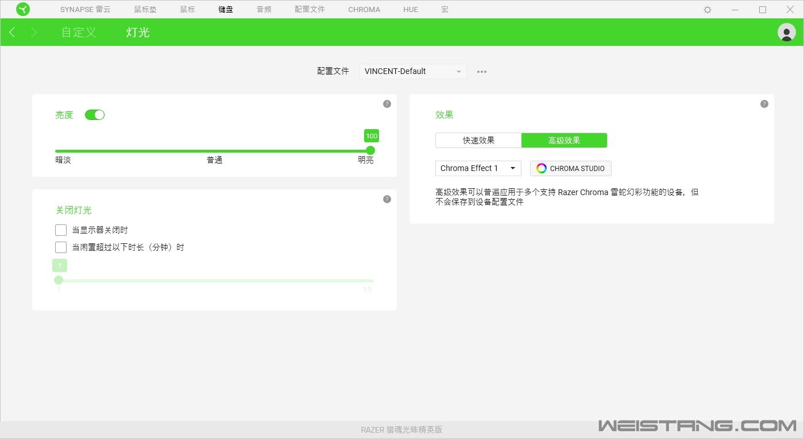Toggle the 亮度 brightness switch

coord(95,115)
